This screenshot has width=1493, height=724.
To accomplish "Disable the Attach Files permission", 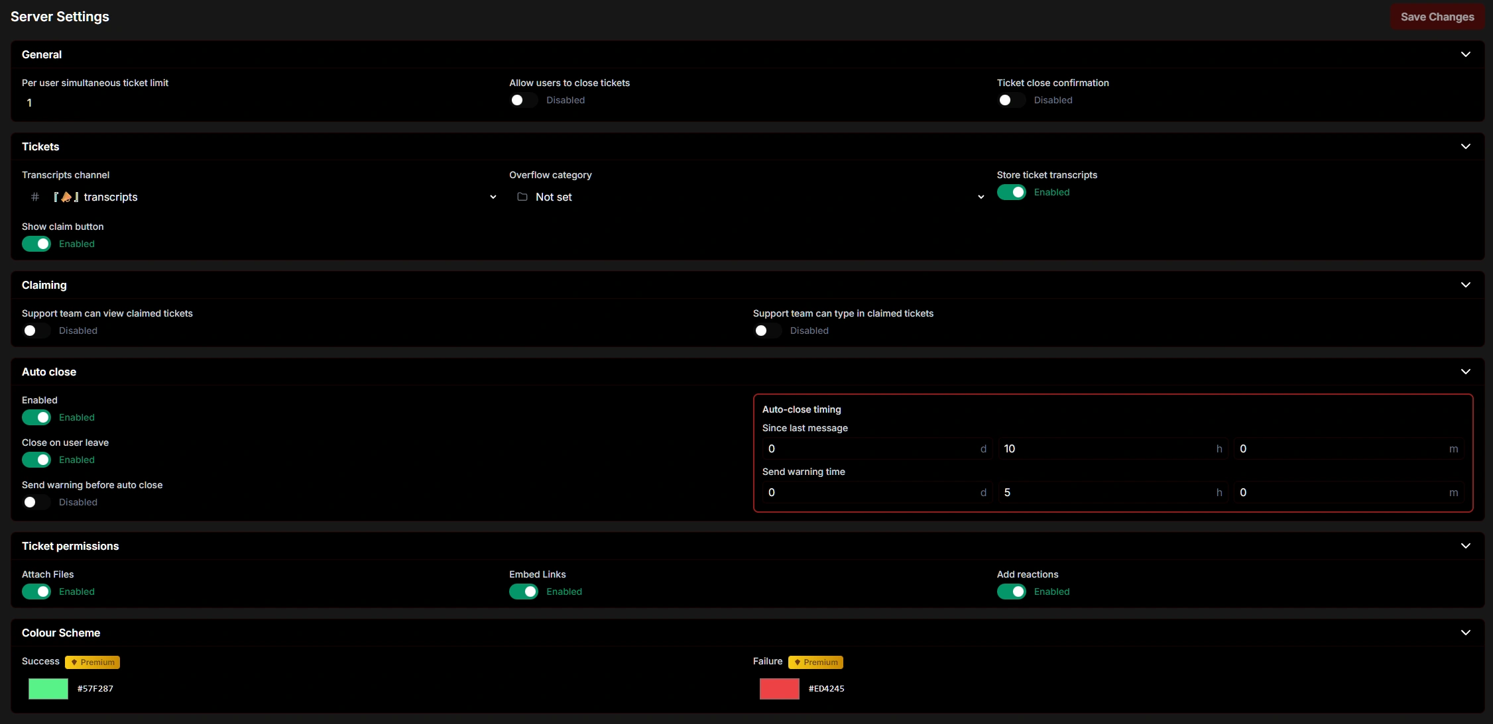I will tap(36, 592).
